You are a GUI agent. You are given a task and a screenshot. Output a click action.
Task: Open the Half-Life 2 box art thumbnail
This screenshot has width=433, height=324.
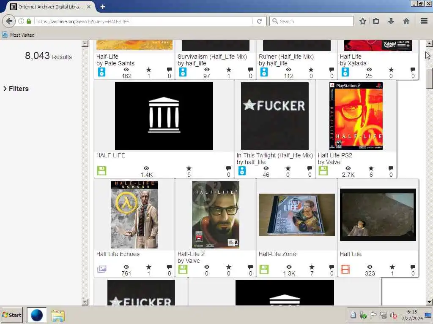click(216, 215)
